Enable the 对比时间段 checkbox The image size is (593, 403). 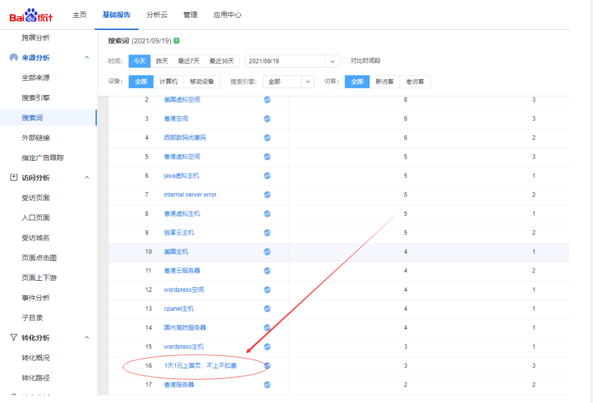coord(345,61)
